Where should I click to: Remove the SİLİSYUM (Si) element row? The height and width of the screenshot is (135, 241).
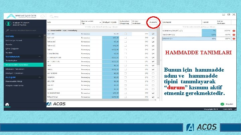pyautogui.click(x=234, y=35)
